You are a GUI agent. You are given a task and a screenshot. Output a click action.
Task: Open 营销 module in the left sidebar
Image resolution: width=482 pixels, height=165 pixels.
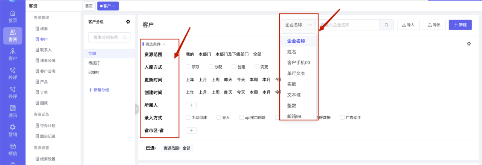[13, 130]
